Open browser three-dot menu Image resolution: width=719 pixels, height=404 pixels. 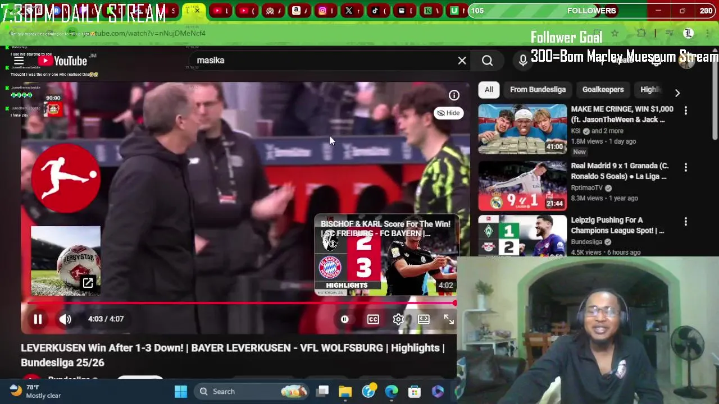(x=707, y=34)
